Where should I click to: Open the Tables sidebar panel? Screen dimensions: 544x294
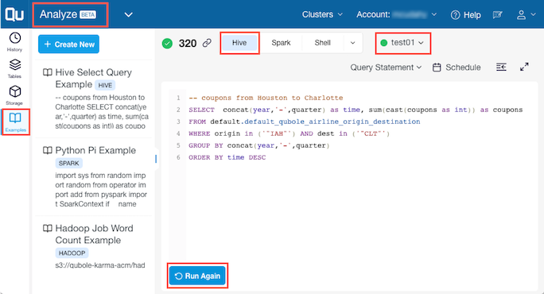pos(14,68)
